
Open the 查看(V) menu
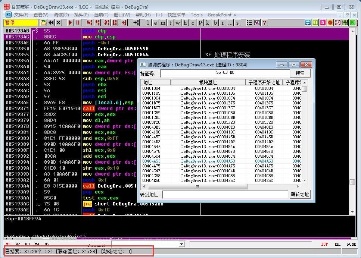coord(41,15)
